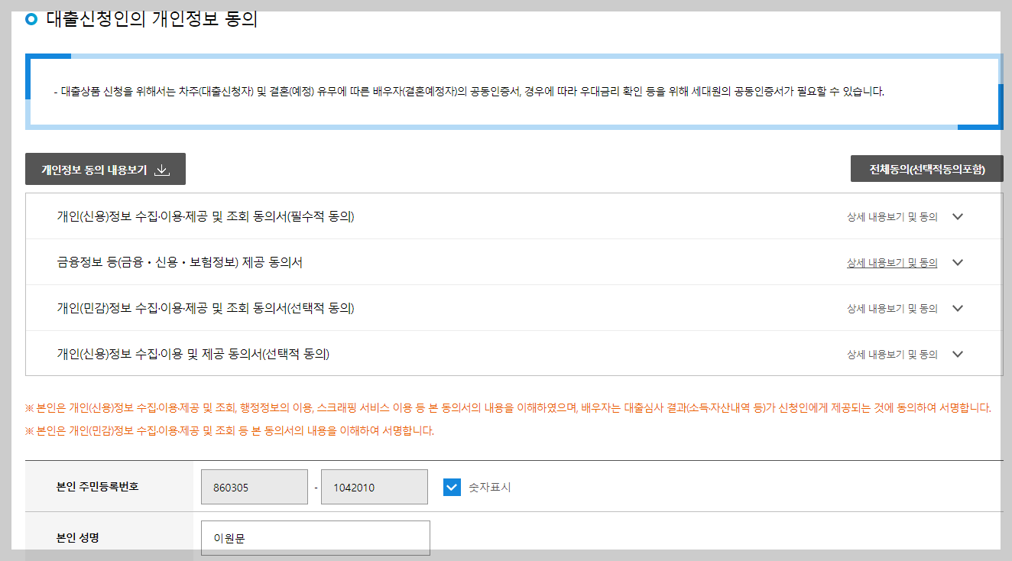Click the download icon on 개인정보 동의 내용보기 button
Screen dimensions: 1012x561
coord(161,169)
